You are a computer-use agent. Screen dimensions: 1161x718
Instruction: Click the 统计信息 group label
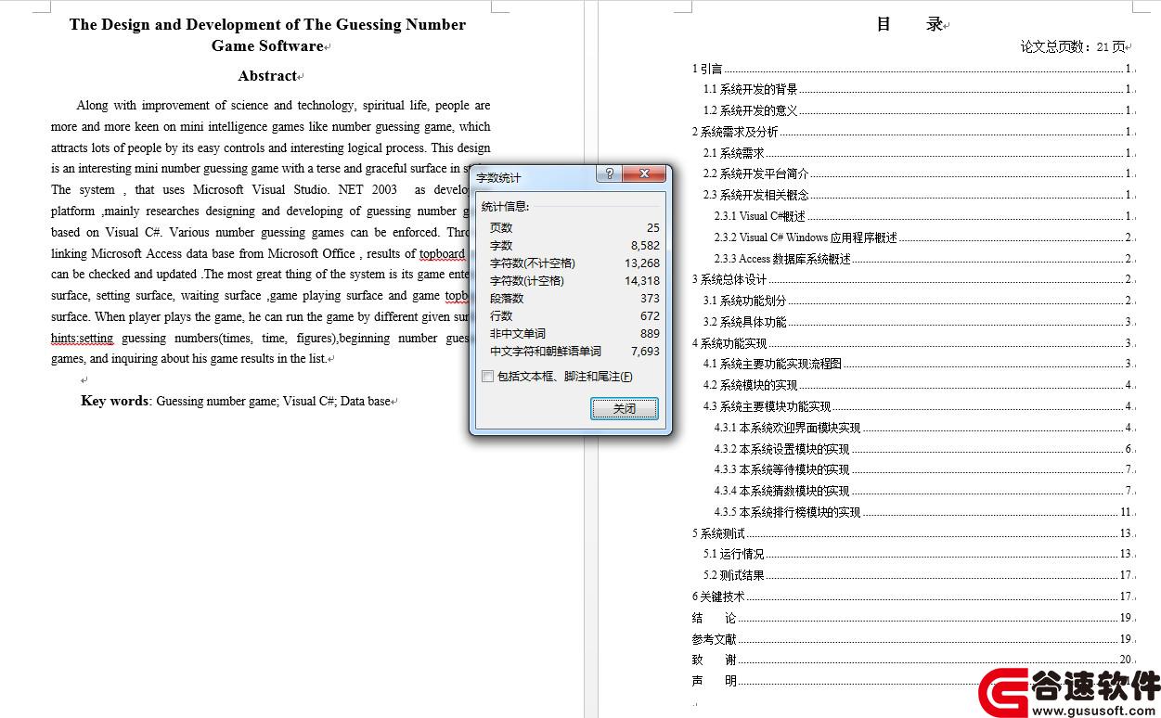point(506,206)
